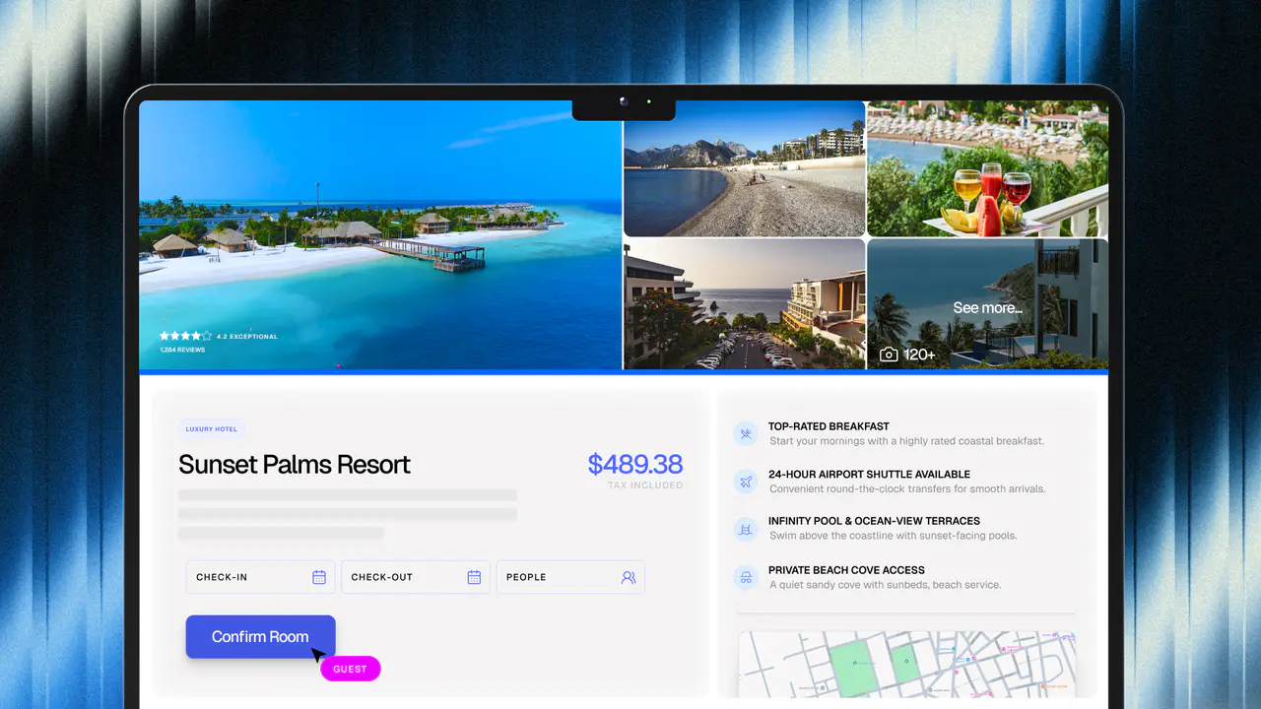Screen dimensions: 1261x709
Task: Click the People guest icon
Action: [629, 577]
